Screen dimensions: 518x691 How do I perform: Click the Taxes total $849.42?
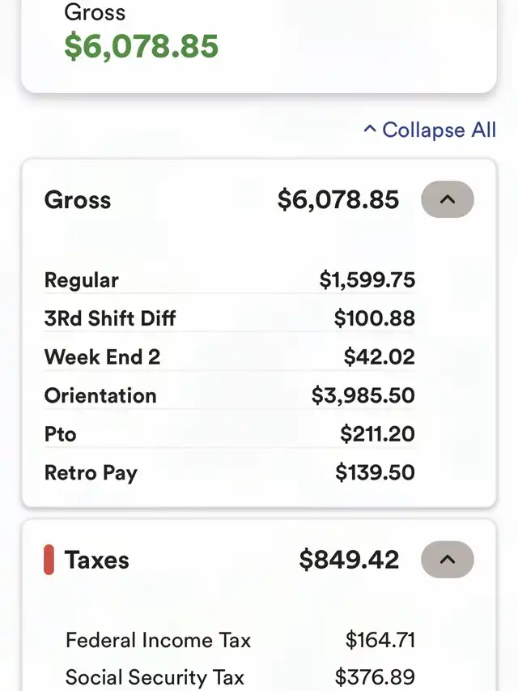coord(349,560)
